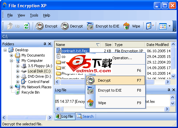Click the 3.5 Floppy drive icon

tap(24, 66)
